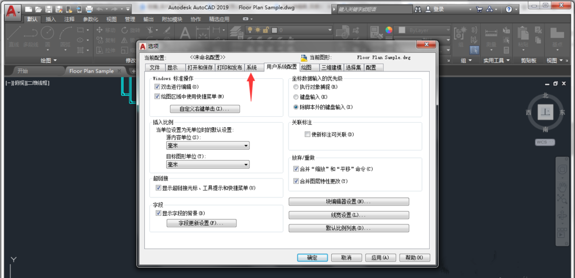Toggle 显示字段的背景 checkbox

(159, 213)
